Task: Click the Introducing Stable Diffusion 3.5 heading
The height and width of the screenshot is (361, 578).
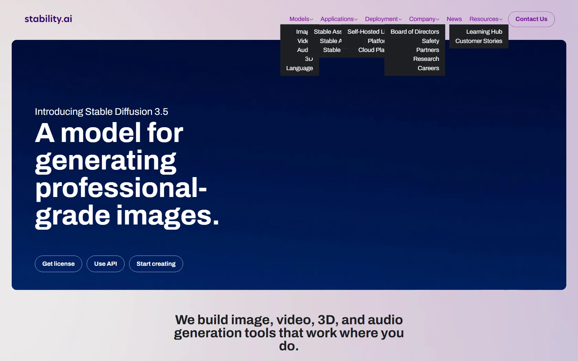Action: (101, 112)
